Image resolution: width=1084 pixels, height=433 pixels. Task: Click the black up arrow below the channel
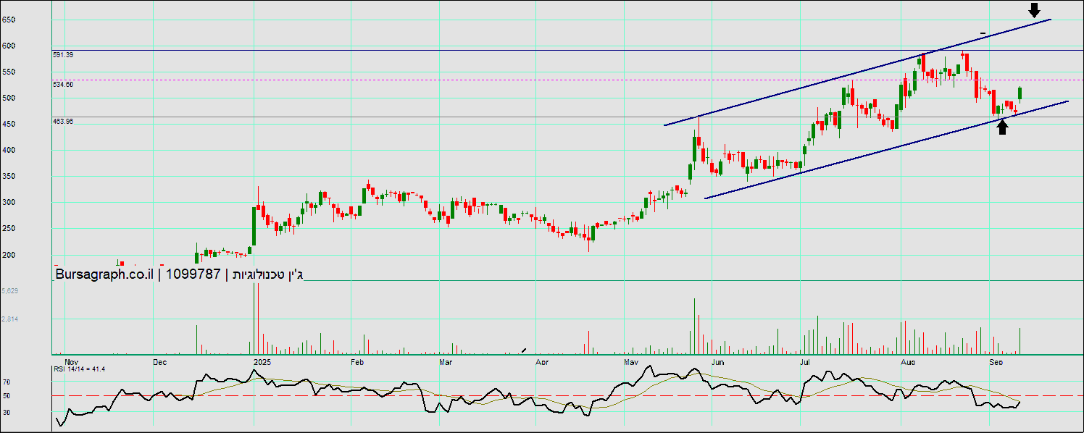[x=1002, y=127]
